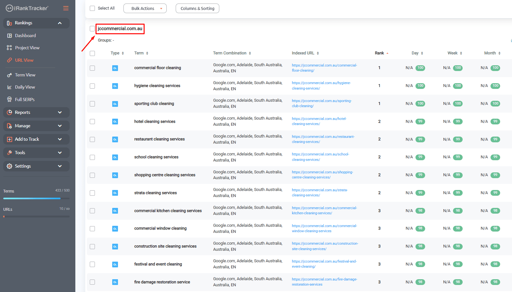Screen dimensions: 512x292
Task: Click the RankTracker logo
Action: (x=27, y=8)
